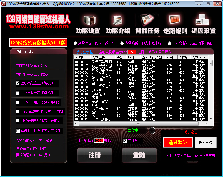Click the application icon in title bar
223x177 pixels.
tap(4, 4)
